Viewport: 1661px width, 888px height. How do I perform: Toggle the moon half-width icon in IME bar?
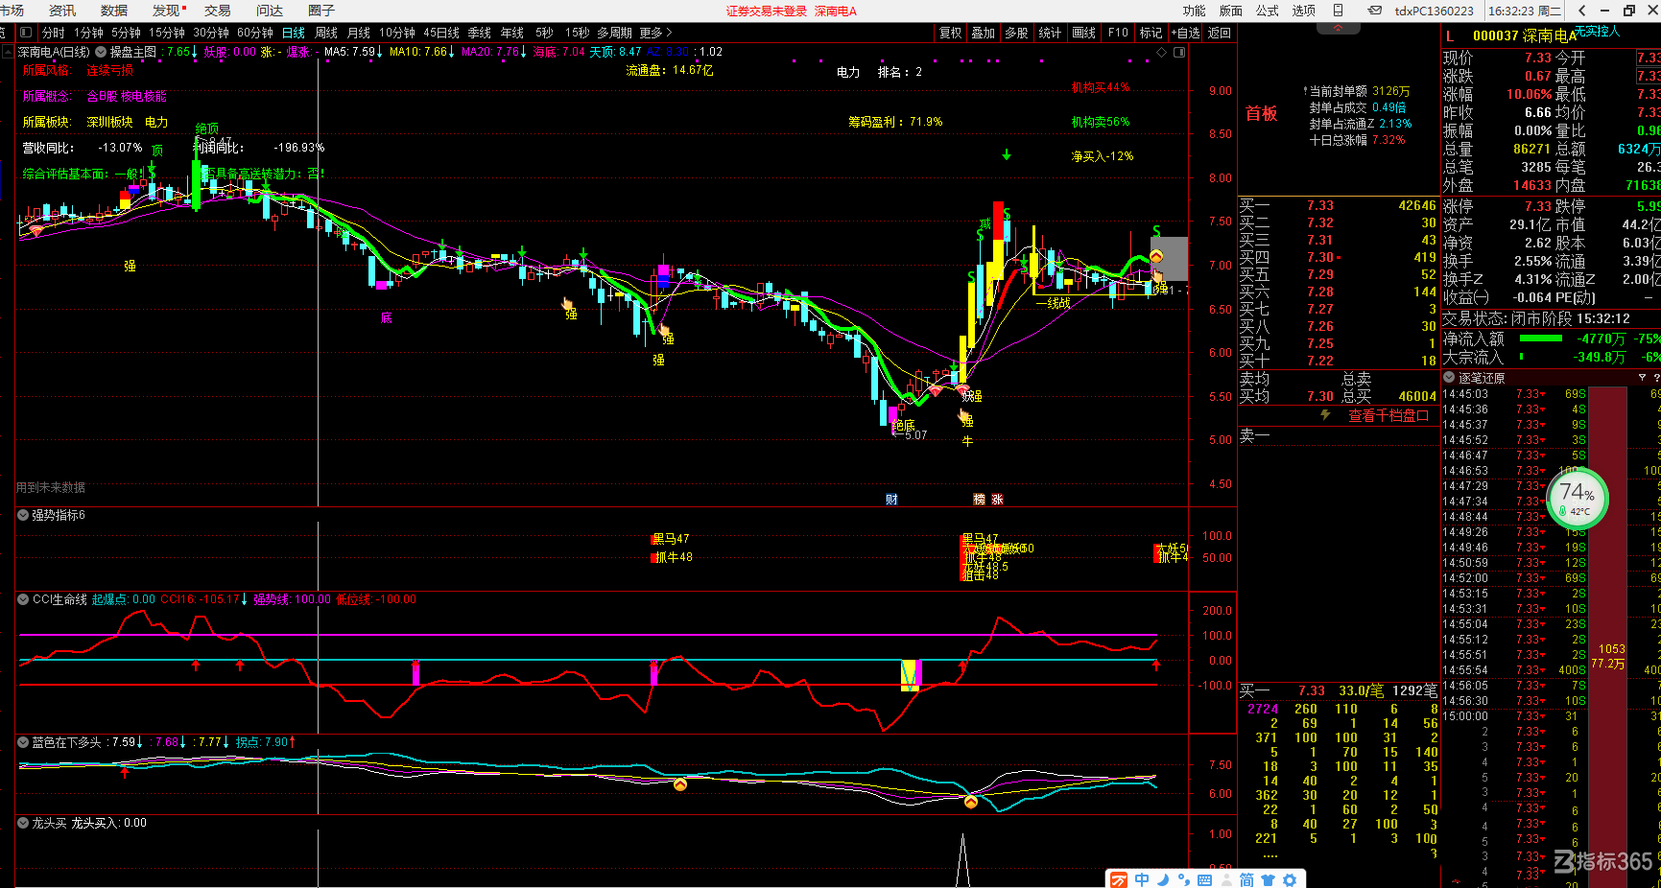point(1163,879)
